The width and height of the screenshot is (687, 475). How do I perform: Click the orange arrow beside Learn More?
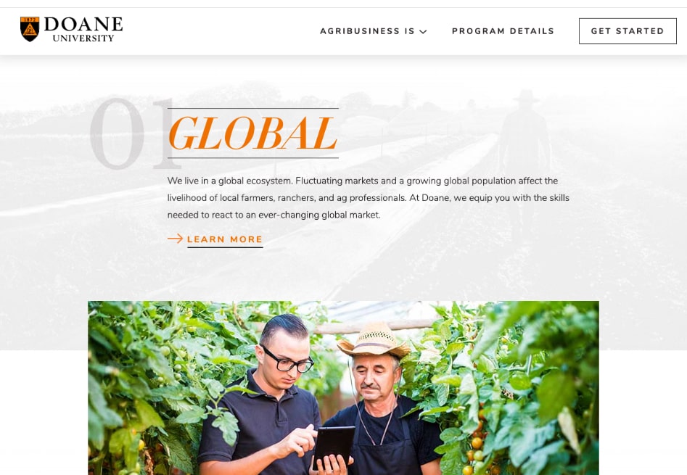point(176,239)
